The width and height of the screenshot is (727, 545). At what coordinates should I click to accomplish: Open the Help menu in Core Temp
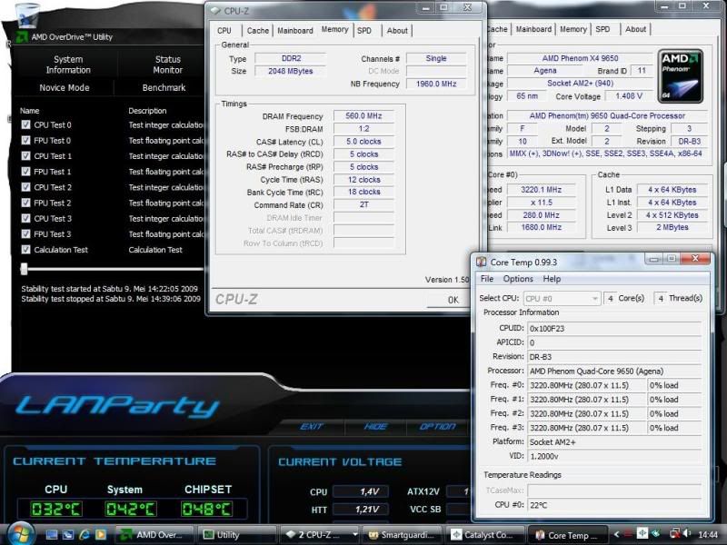tap(552, 279)
